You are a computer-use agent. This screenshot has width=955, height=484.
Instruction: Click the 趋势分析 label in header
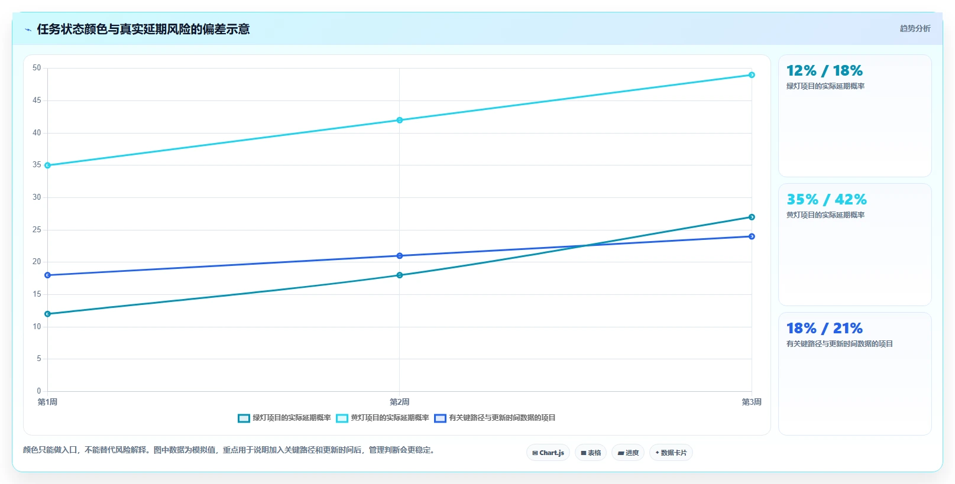tap(915, 28)
